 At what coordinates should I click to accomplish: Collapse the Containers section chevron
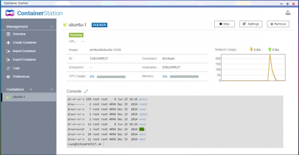pyautogui.click(x=51, y=89)
